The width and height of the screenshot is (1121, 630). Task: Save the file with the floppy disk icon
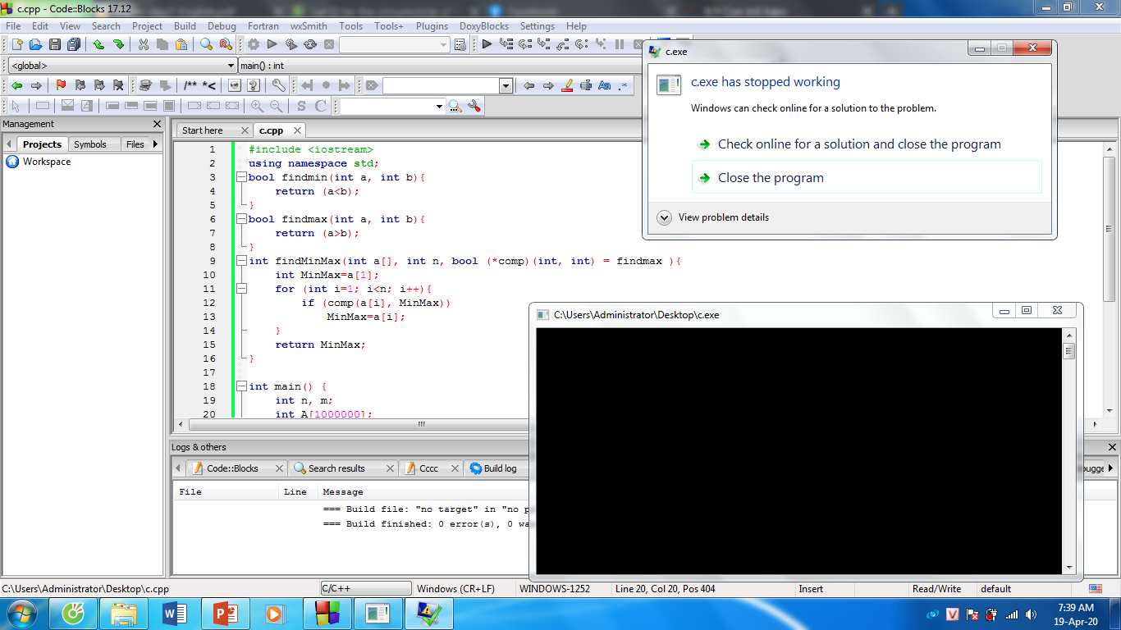point(55,44)
